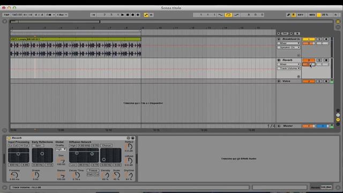Click the CPU load percentage meter

click(x=325, y=15)
